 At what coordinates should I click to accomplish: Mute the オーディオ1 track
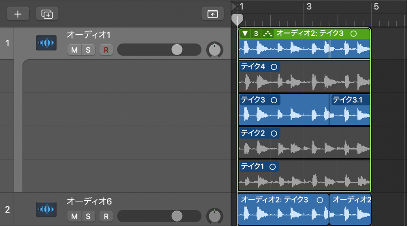click(75, 50)
